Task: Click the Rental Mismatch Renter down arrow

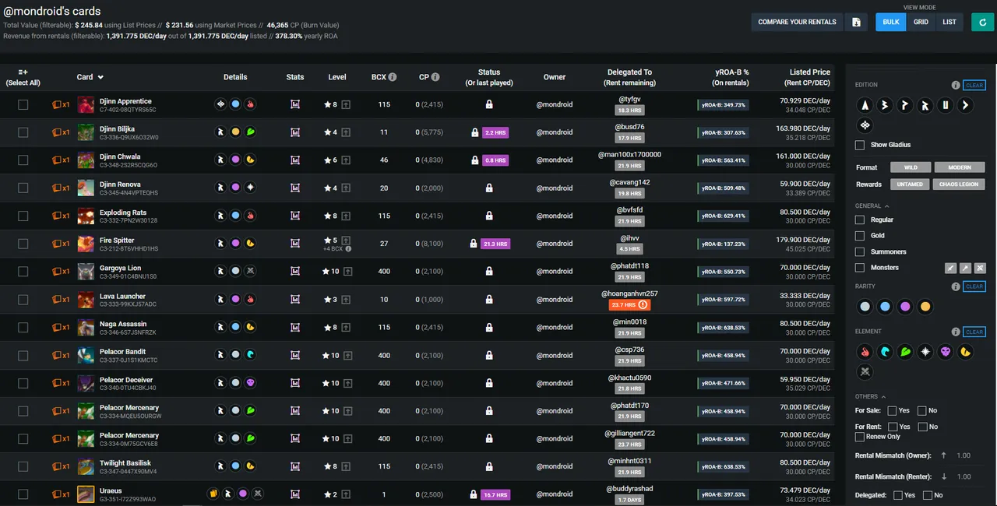Action: coord(943,476)
